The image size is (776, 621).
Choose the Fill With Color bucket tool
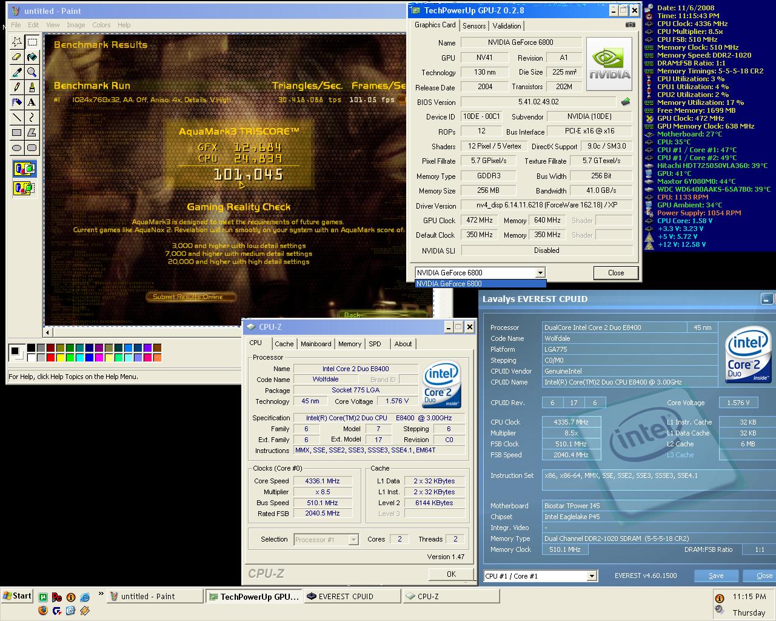point(32,57)
